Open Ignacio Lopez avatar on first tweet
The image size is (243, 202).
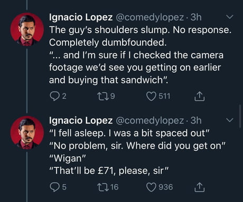[27, 30]
